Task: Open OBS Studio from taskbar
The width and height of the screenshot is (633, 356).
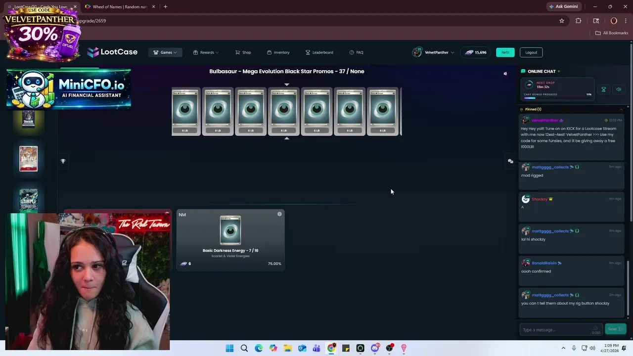Action: pos(389,349)
